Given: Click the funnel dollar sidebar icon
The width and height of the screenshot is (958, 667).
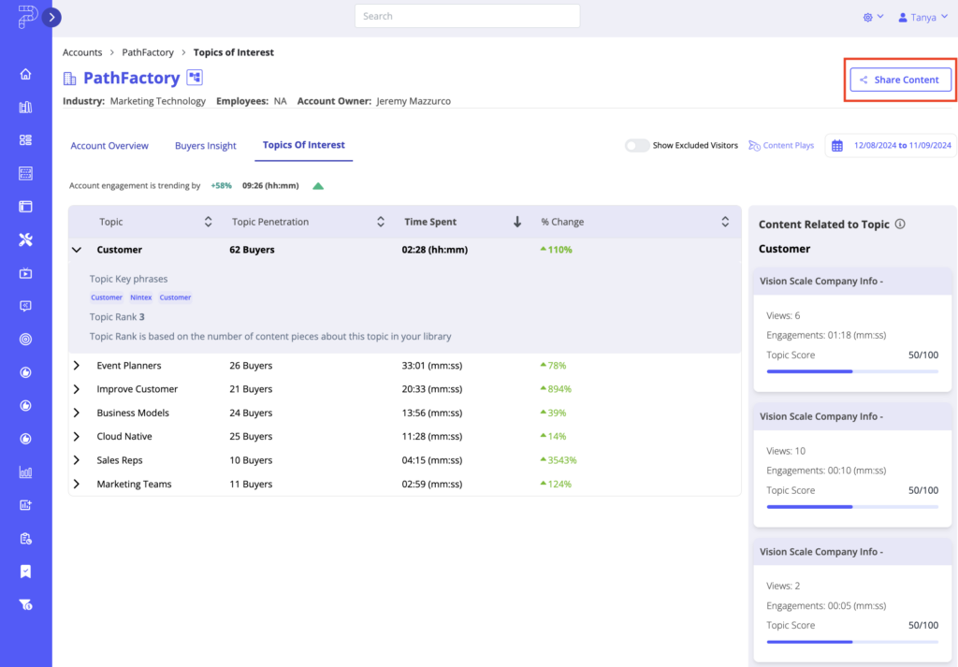Looking at the screenshot, I should point(25,604).
